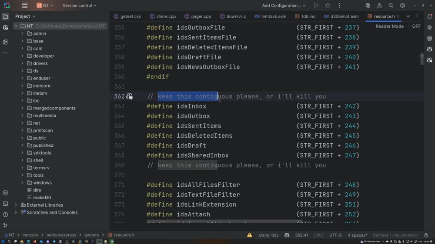Image resolution: width=435 pixels, height=244 pixels.
Task: Show hidden editor tabs dropdown arrow
Action: 408,16
